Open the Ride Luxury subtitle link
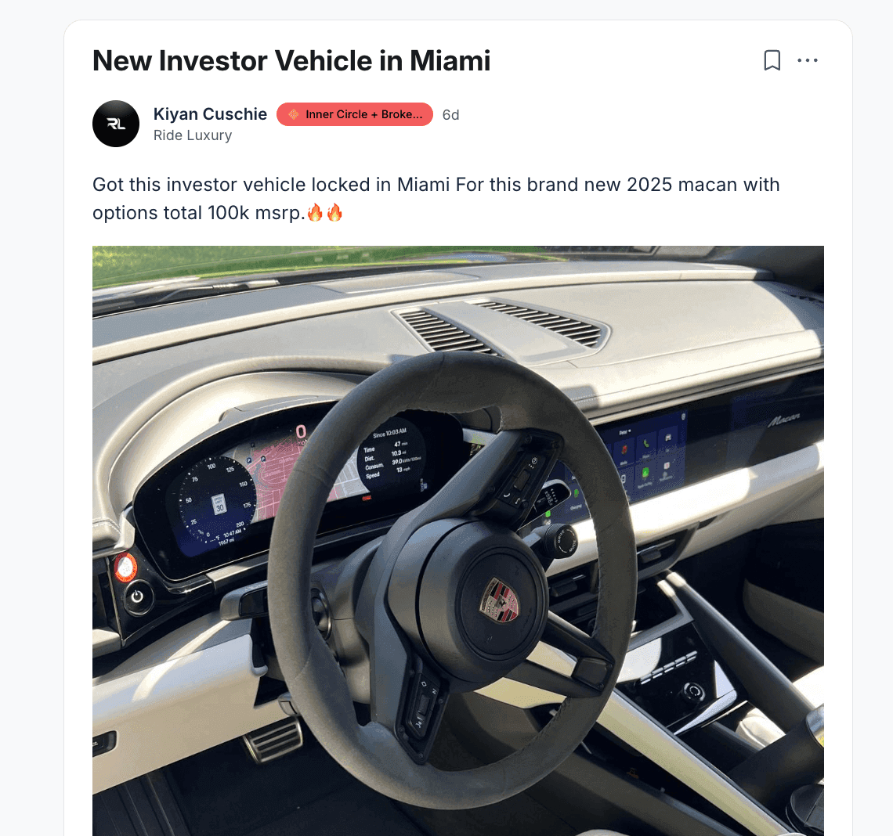This screenshot has height=836, width=893. pyautogui.click(x=193, y=135)
